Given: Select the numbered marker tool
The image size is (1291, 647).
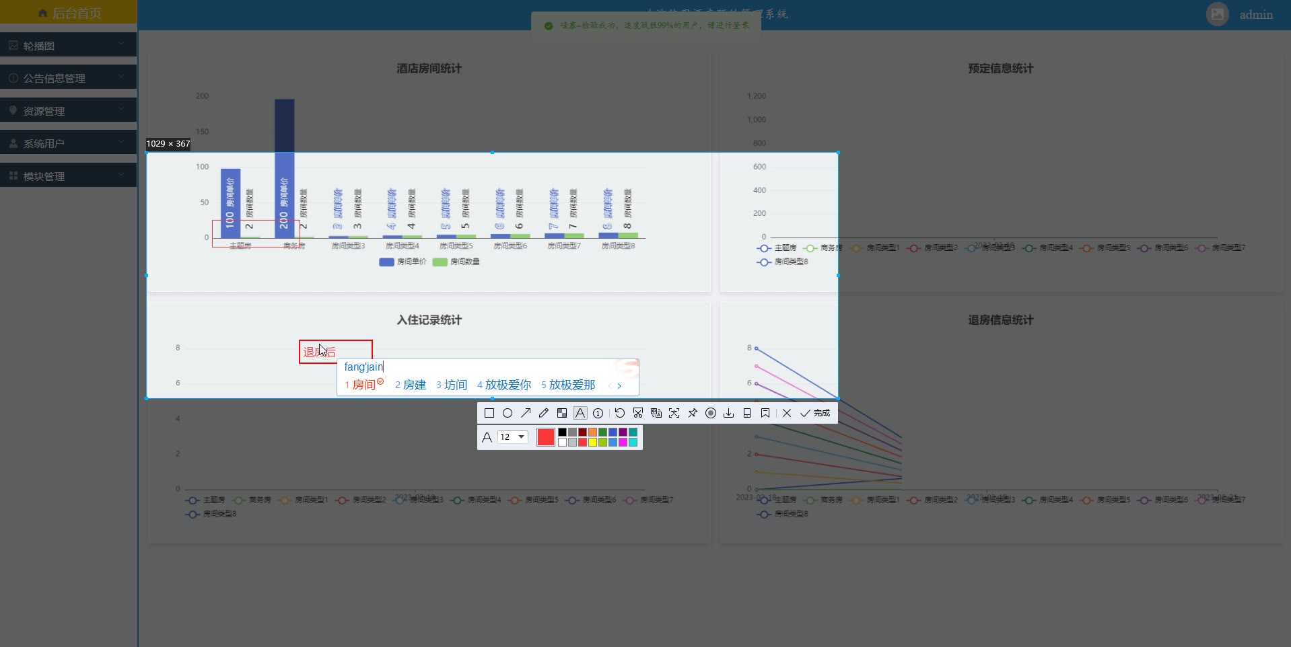Looking at the screenshot, I should point(598,413).
